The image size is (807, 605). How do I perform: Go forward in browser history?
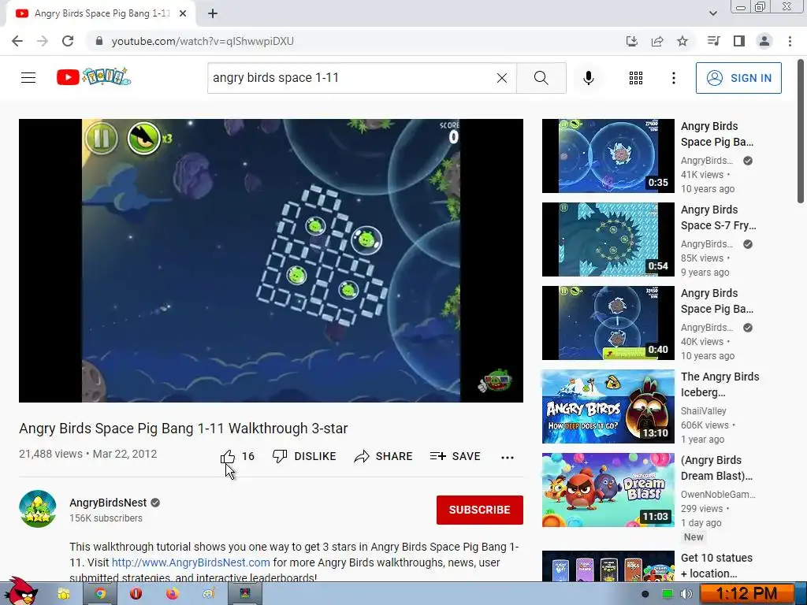tap(43, 41)
